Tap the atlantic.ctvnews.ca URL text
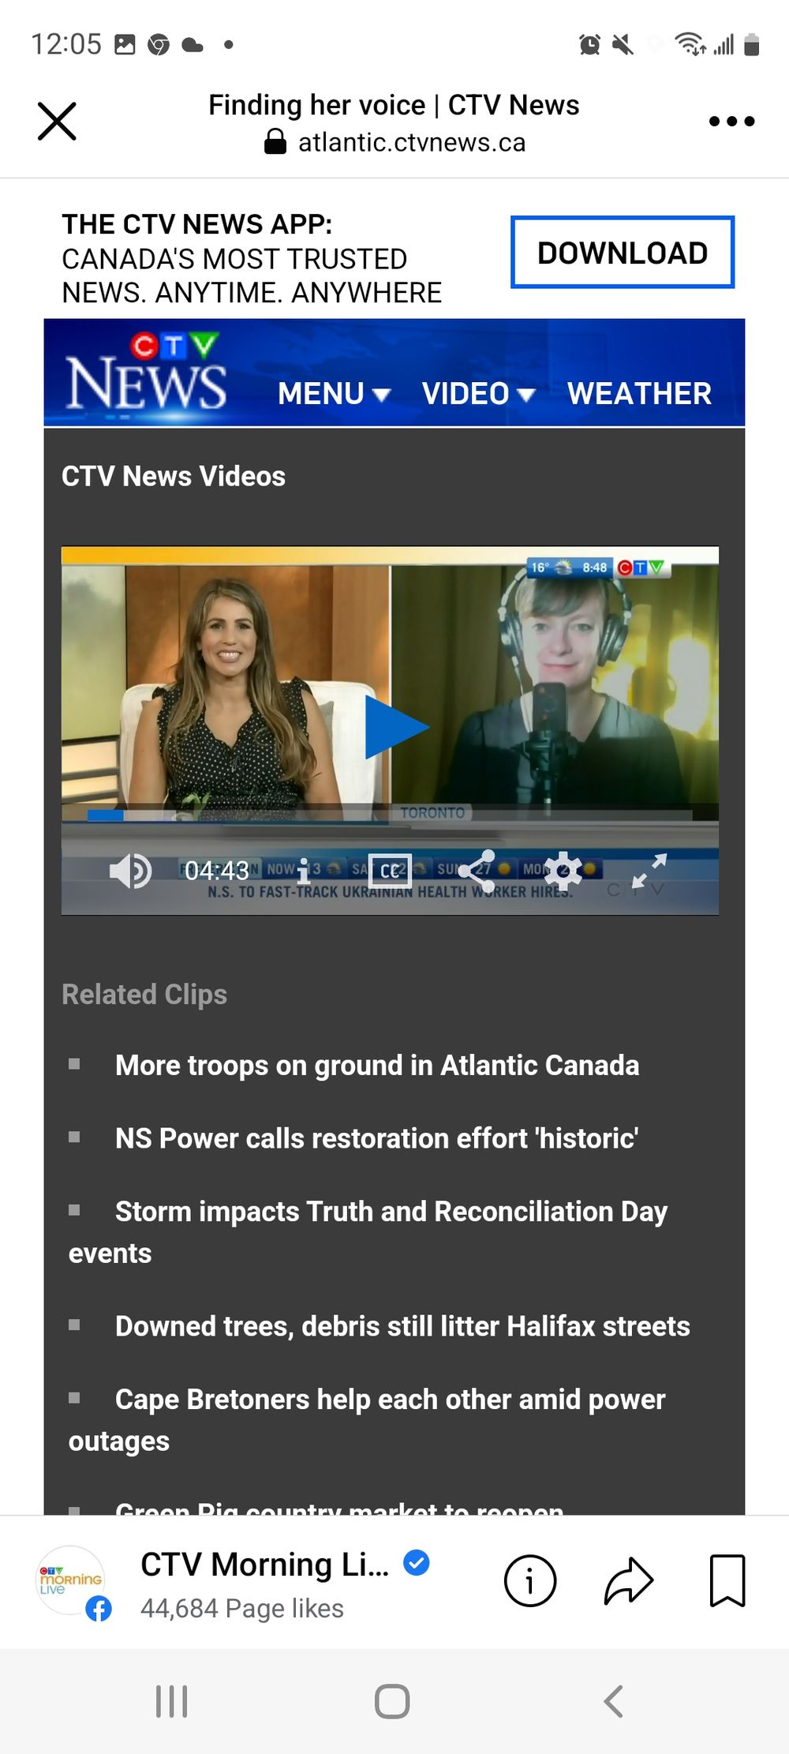 point(412,142)
